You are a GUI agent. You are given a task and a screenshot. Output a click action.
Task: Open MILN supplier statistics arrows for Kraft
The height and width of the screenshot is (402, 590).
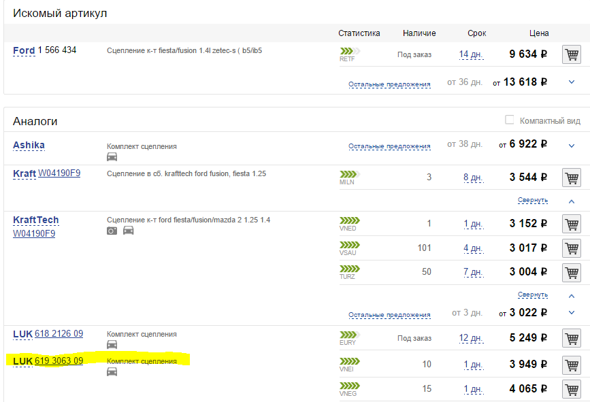pos(350,174)
